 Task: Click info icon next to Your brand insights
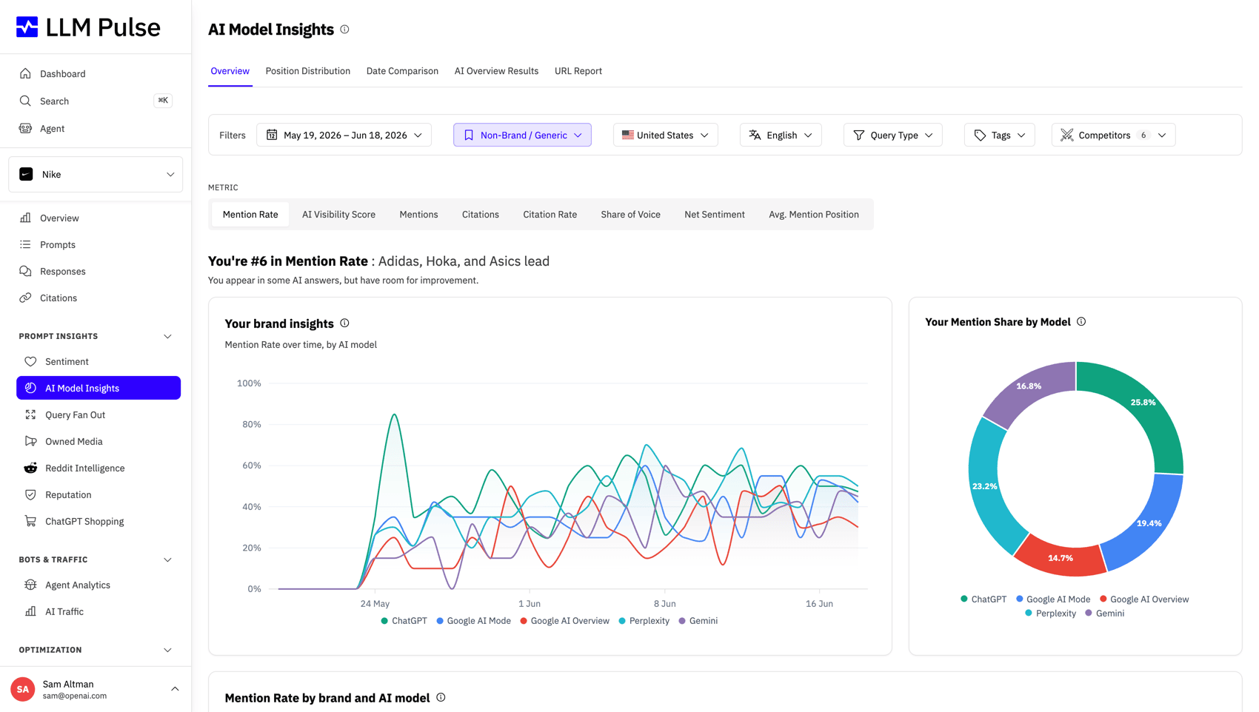(x=344, y=323)
